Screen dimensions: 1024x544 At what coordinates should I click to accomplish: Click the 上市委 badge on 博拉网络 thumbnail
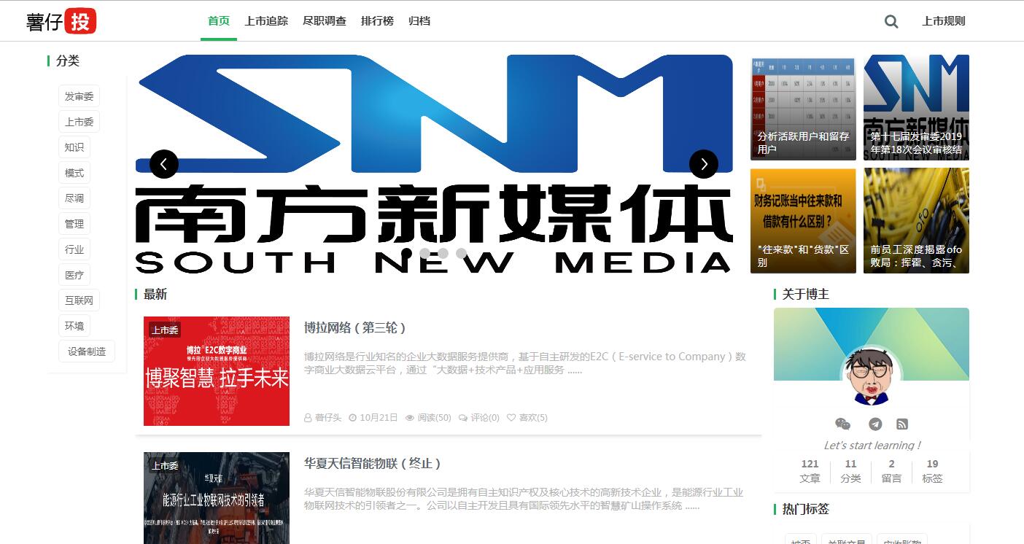[165, 330]
